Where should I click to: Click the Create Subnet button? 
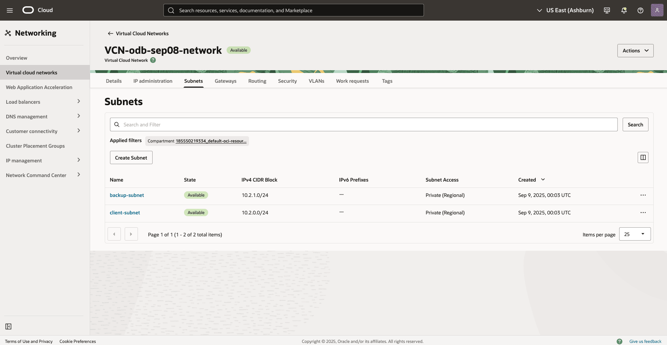click(x=131, y=157)
